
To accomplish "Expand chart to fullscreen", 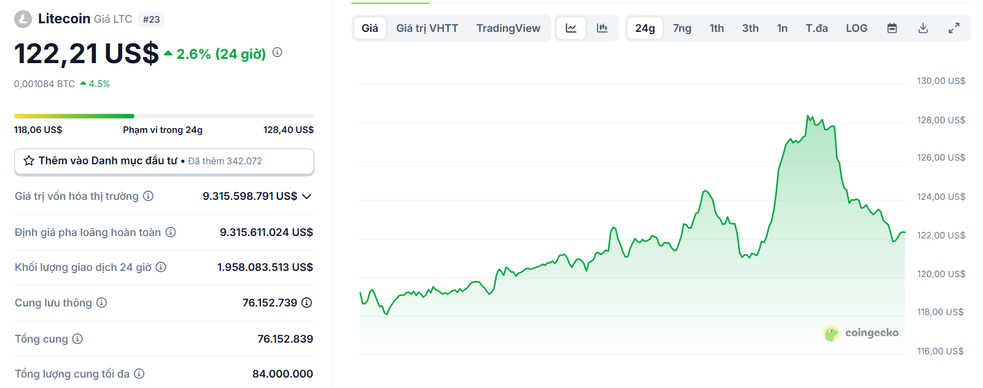I will click(x=954, y=28).
